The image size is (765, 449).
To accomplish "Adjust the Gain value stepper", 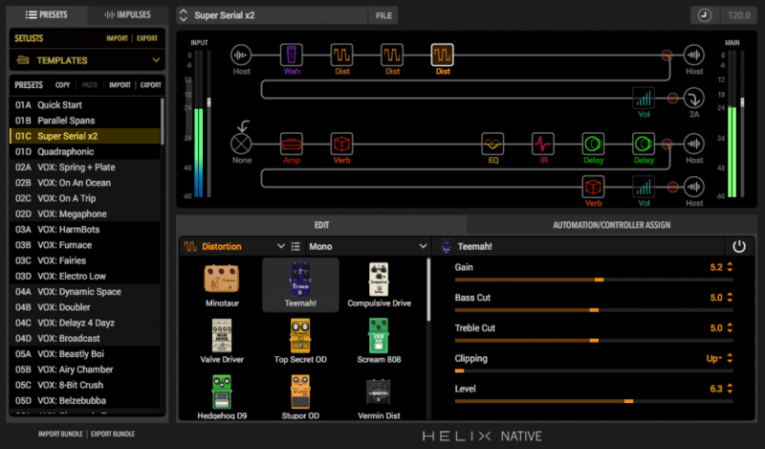I will pyautogui.click(x=730, y=267).
